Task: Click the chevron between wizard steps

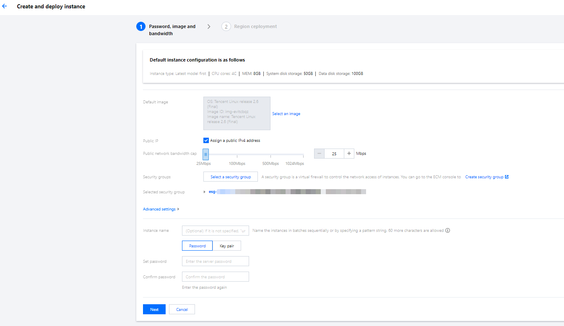Action: (209, 27)
